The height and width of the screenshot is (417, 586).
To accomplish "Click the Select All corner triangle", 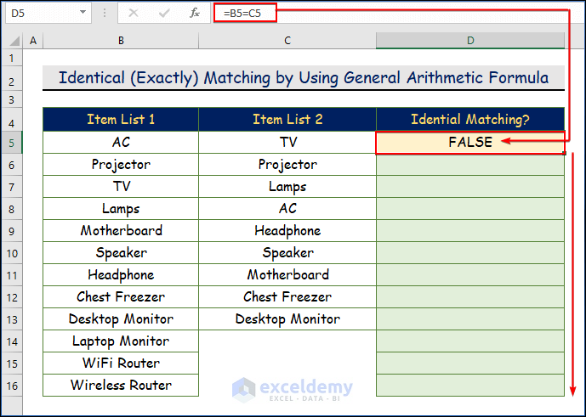I will 12,41.
